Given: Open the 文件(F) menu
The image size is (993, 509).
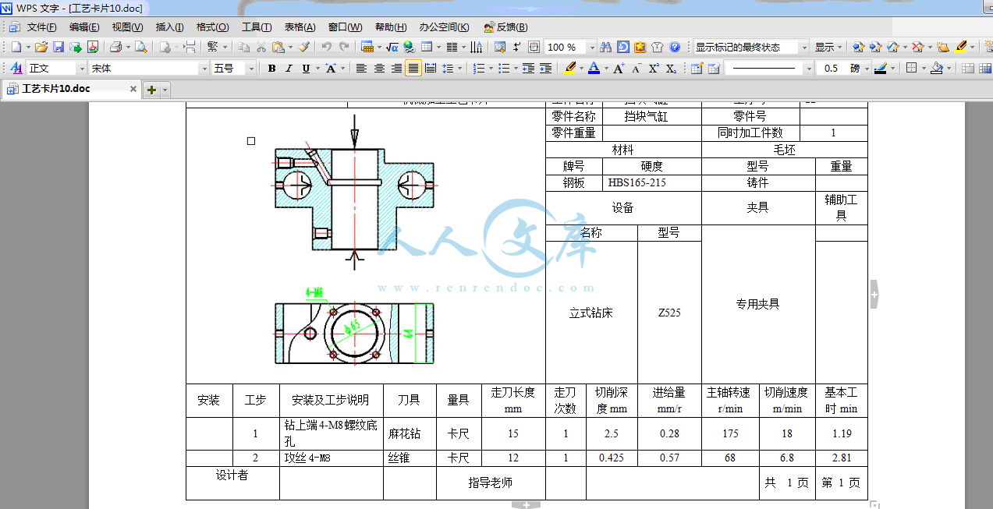Looking at the screenshot, I should pos(41,27).
